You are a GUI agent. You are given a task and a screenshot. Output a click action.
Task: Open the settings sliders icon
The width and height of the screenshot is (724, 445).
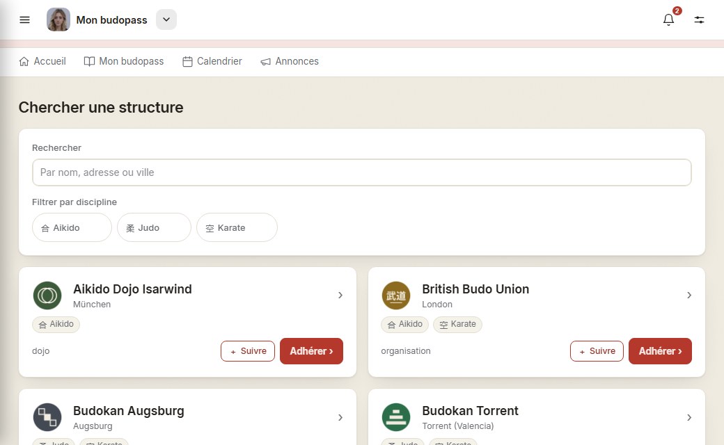tap(699, 20)
